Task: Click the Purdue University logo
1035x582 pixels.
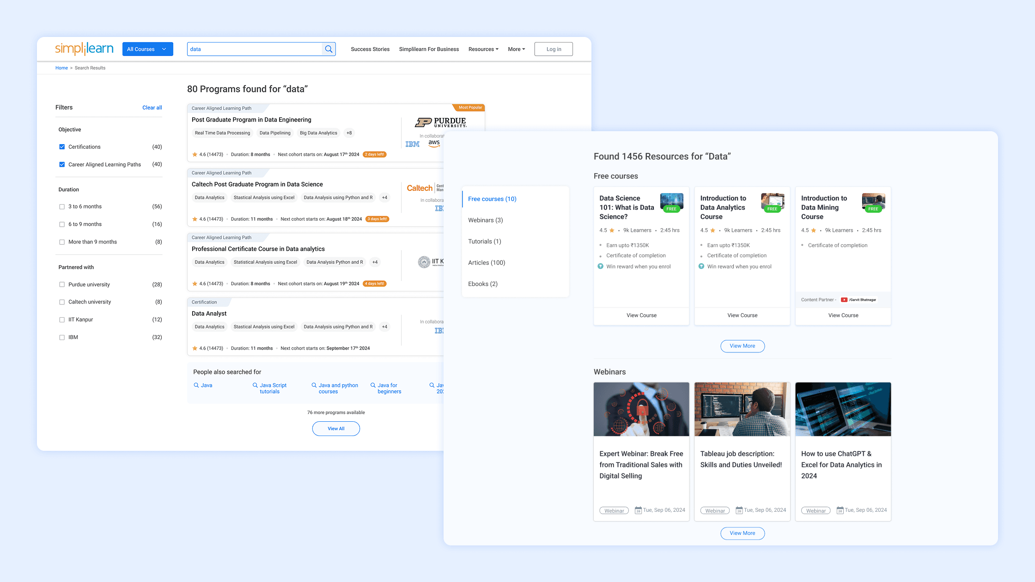Action: pyautogui.click(x=440, y=122)
